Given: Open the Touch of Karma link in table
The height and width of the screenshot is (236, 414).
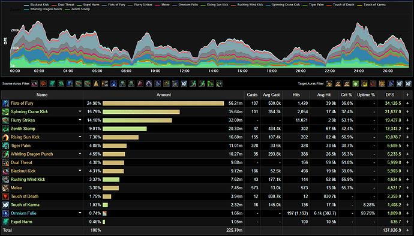Looking at the screenshot, I should 25,205.
